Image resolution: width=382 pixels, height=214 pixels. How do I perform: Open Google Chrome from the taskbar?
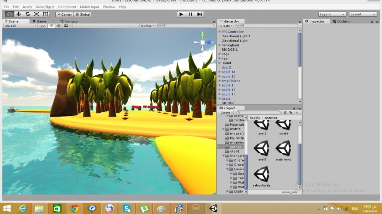coord(75,208)
